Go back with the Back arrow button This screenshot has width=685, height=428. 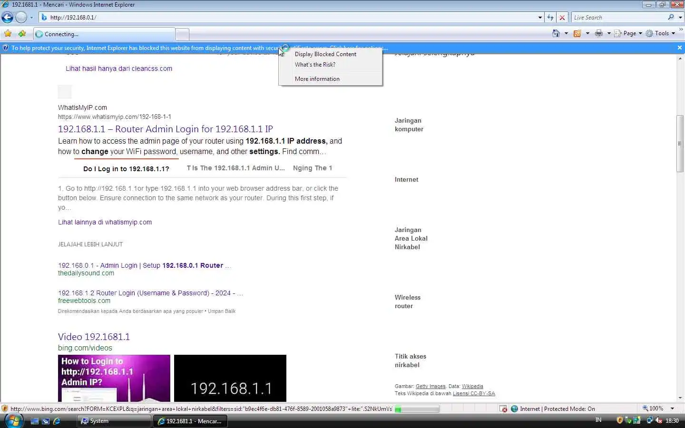[x=7, y=18]
